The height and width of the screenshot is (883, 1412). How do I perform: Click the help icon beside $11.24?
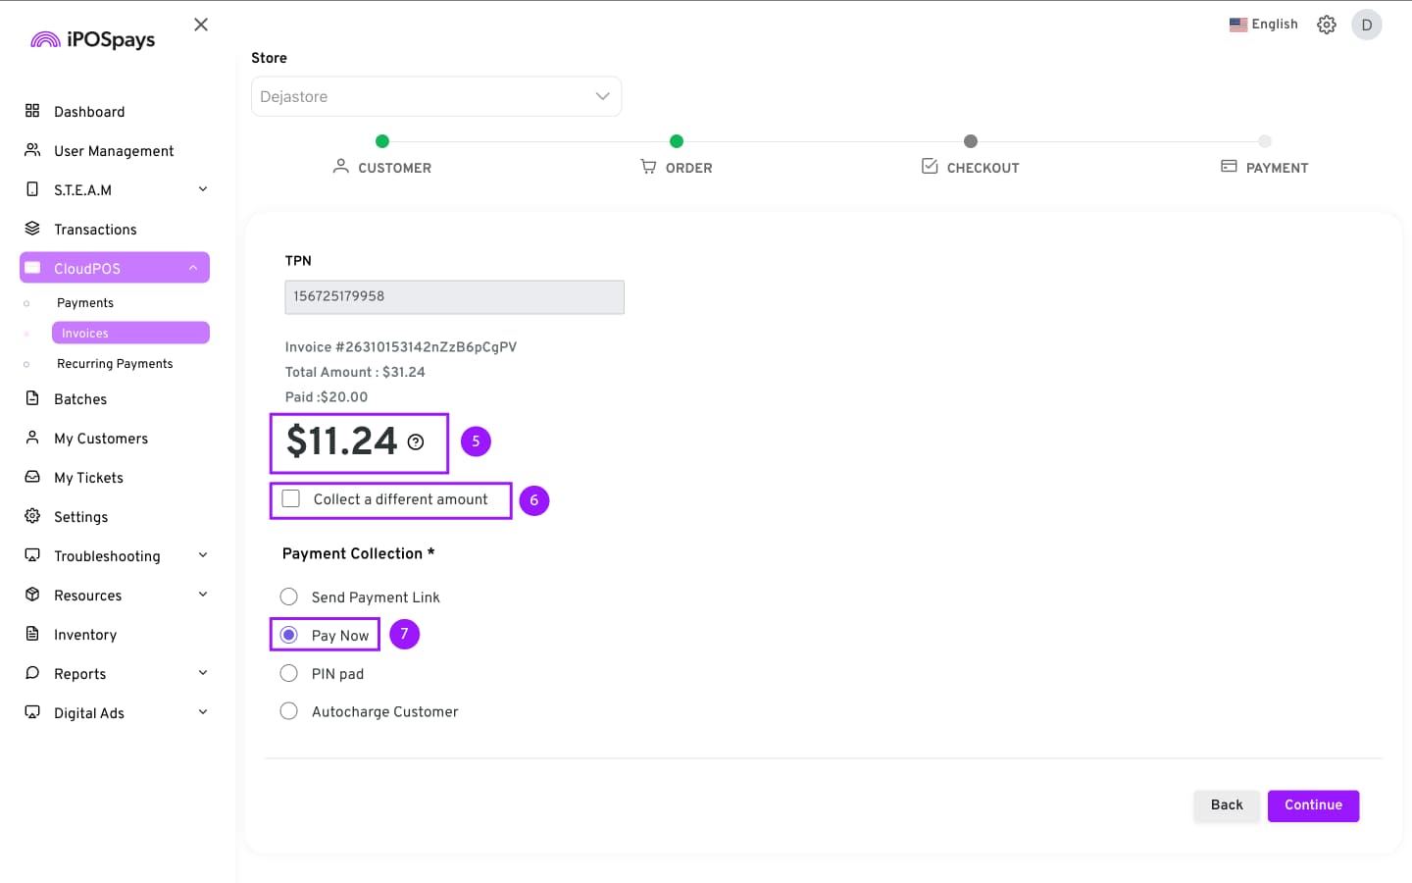click(x=416, y=442)
